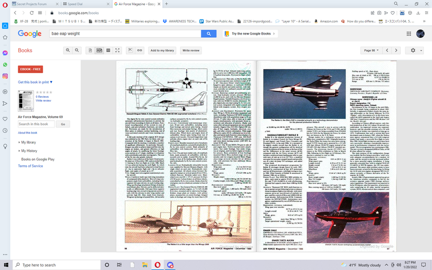
Task: Open a new tab with plus button
Action: click(x=166, y=4)
